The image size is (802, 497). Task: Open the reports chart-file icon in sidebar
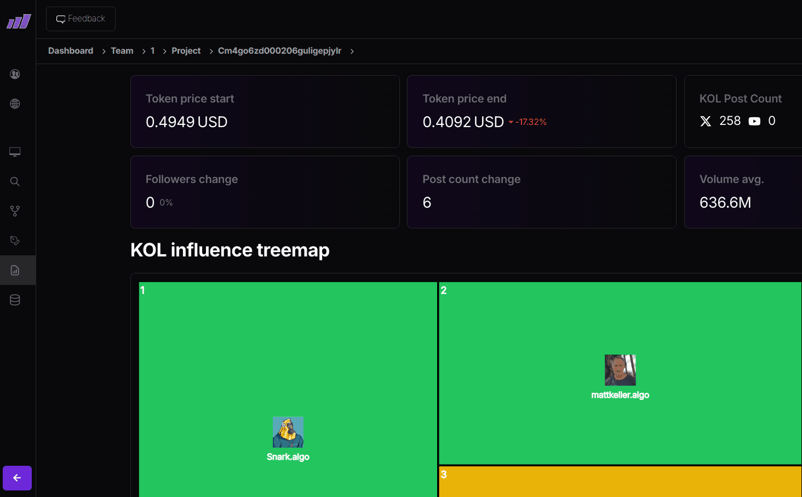click(x=15, y=270)
